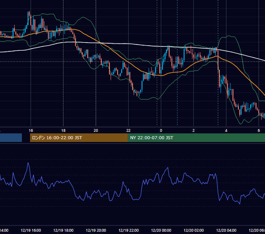Click the 12/20 00:00 date label
Screen dimensions: 265x234
tap(161, 230)
